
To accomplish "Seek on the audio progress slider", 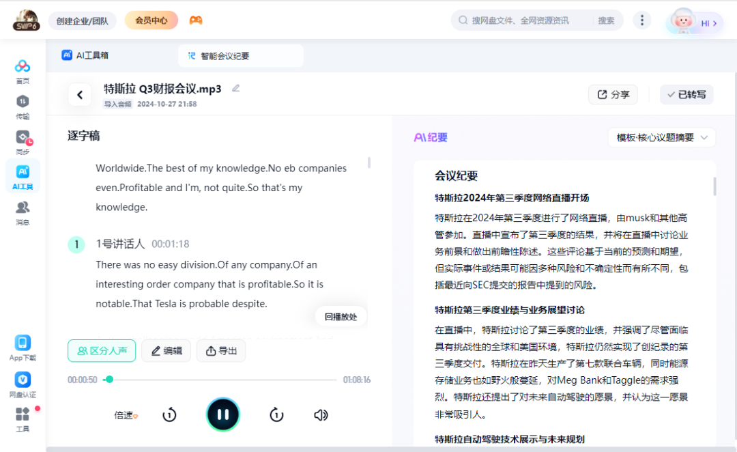I will 220,380.
